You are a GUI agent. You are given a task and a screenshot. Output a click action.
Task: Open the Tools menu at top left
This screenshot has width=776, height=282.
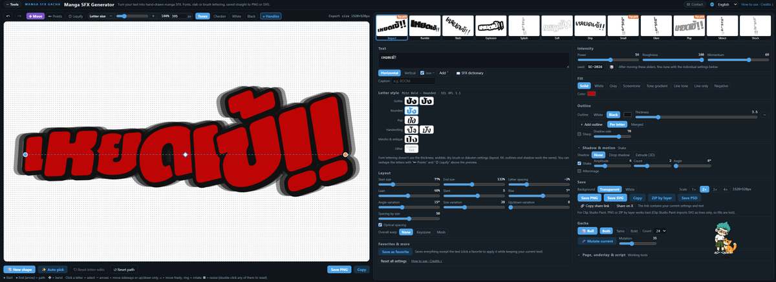point(11,4)
